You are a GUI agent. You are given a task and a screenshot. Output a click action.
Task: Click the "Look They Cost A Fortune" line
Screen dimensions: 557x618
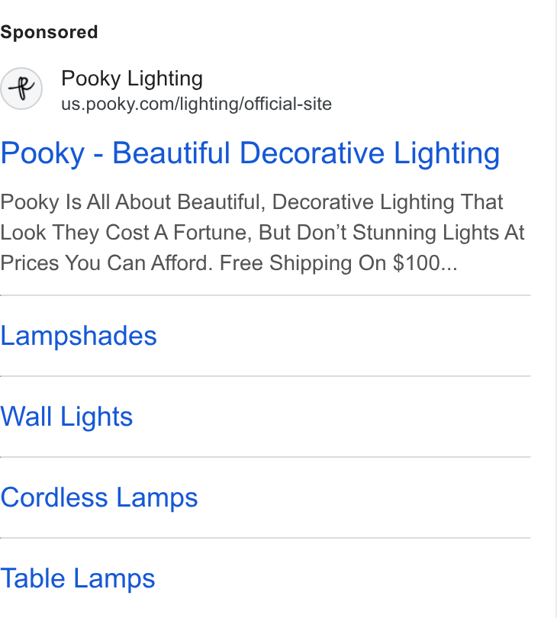click(126, 233)
